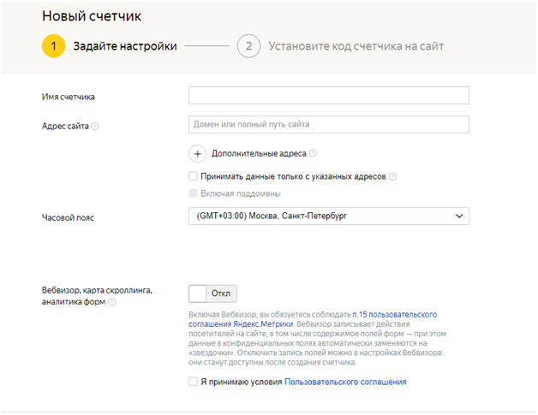This screenshot has width=538, height=415.
Task: Focus the Имя счетчика input field
Action: pos(328,95)
